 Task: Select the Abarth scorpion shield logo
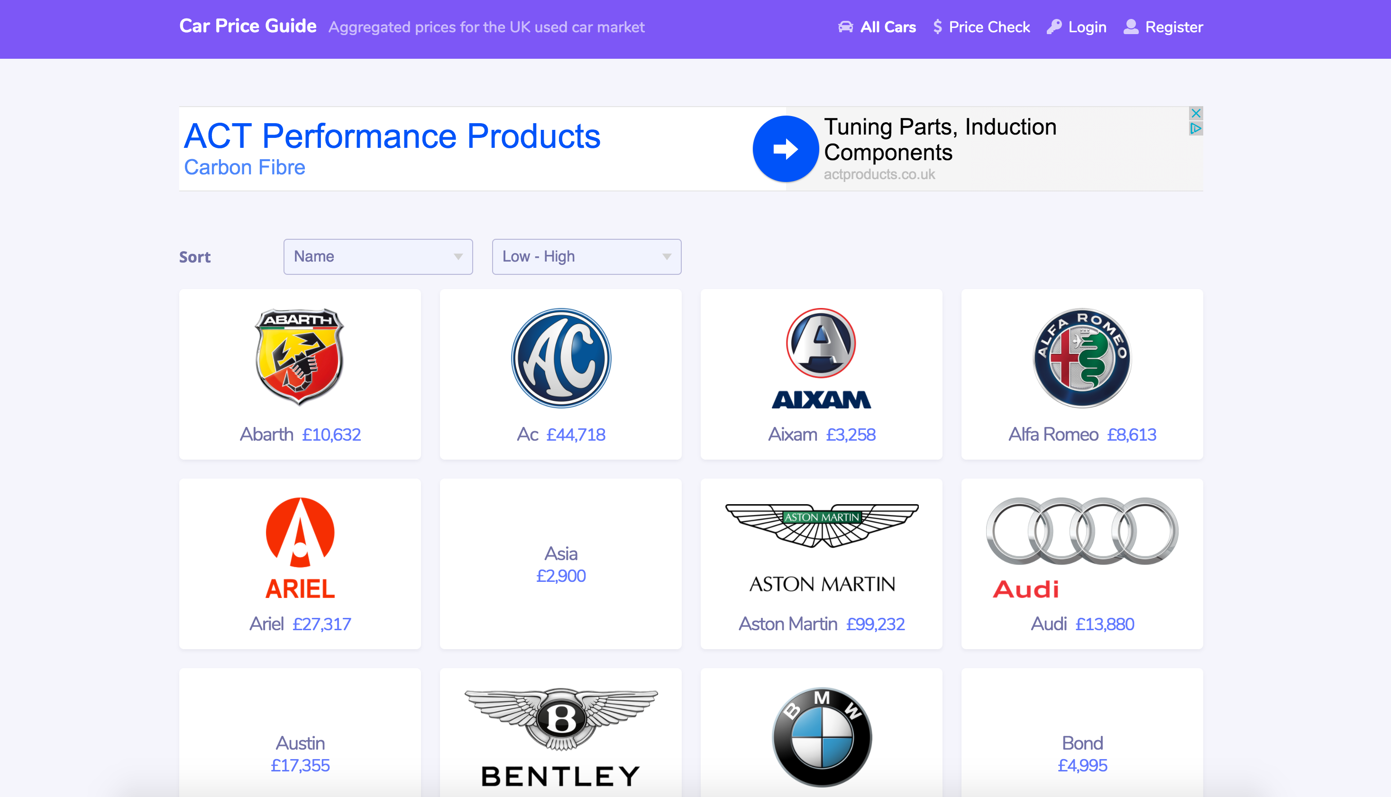click(x=300, y=359)
